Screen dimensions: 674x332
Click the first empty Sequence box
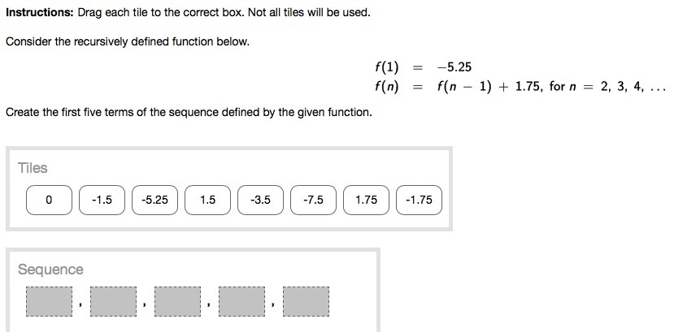[49, 301]
